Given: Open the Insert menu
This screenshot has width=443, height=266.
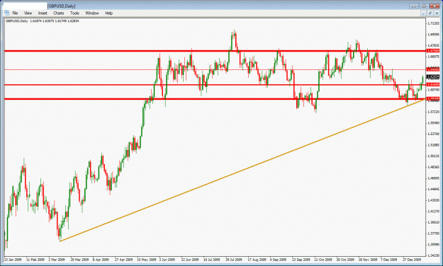Looking at the screenshot, I should [43, 13].
